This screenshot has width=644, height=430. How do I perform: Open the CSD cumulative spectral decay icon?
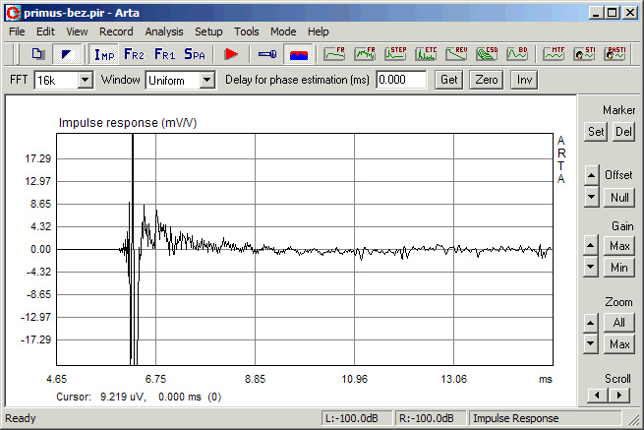487,54
